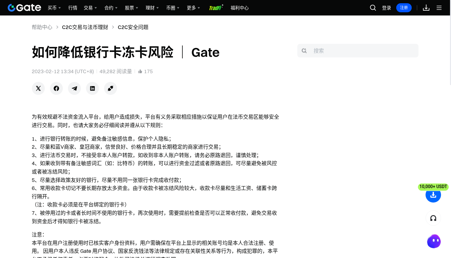
Task: Expand the 理财 dropdown menu
Action: (x=152, y=8)
